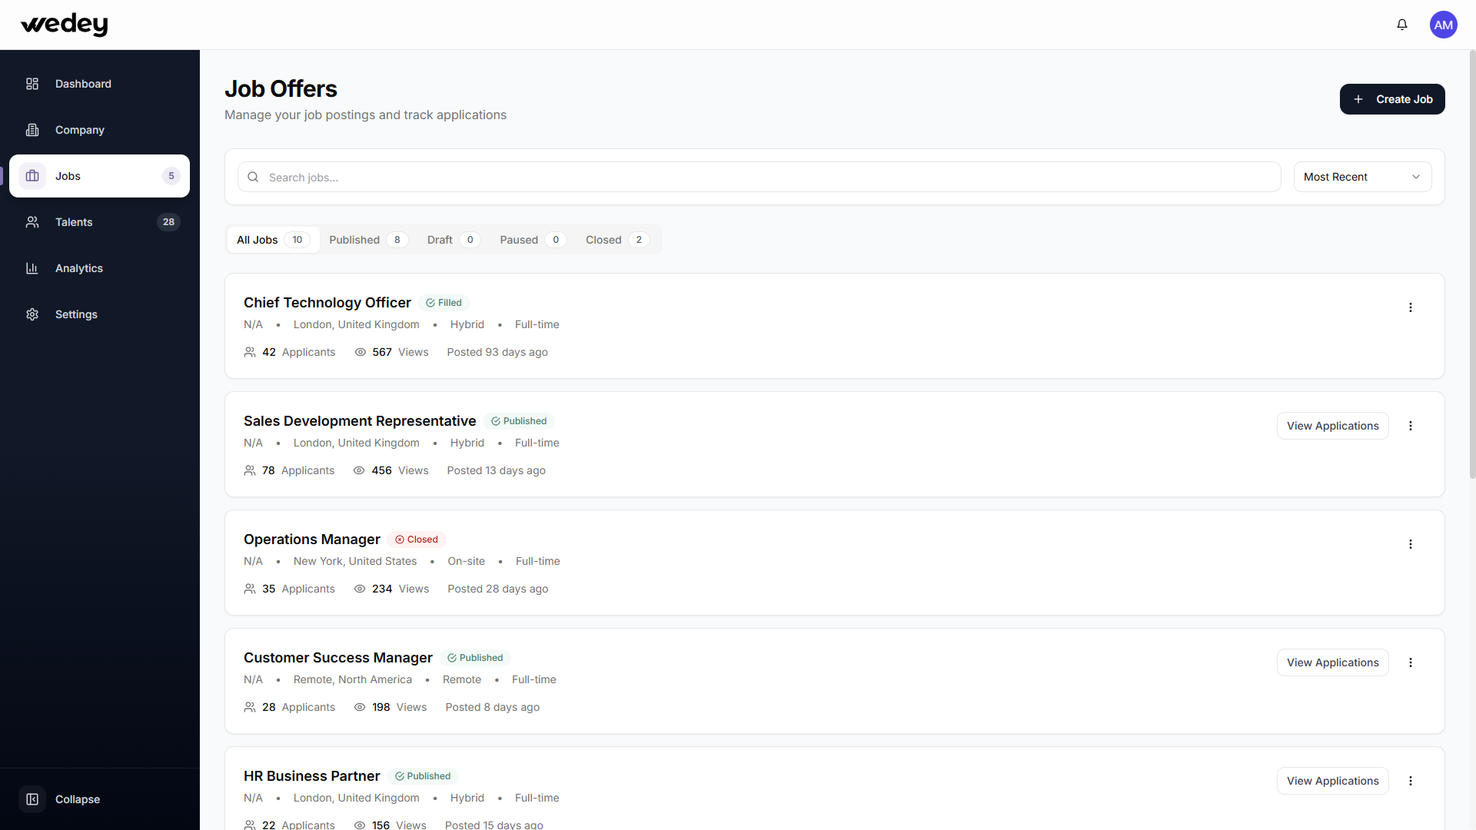Select the Draft jobs tab
The width and height of the screenshot is (1476, 830).
(x=453, y=240)
